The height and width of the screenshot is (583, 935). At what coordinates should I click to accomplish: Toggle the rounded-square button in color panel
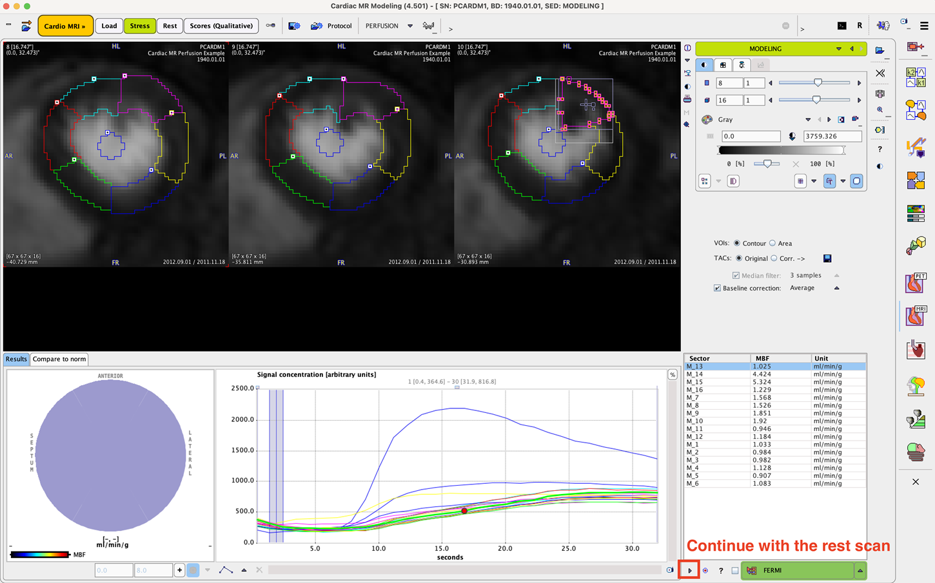point(856,181)
